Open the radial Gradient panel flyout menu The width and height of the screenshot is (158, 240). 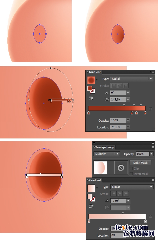click(152, 72)
